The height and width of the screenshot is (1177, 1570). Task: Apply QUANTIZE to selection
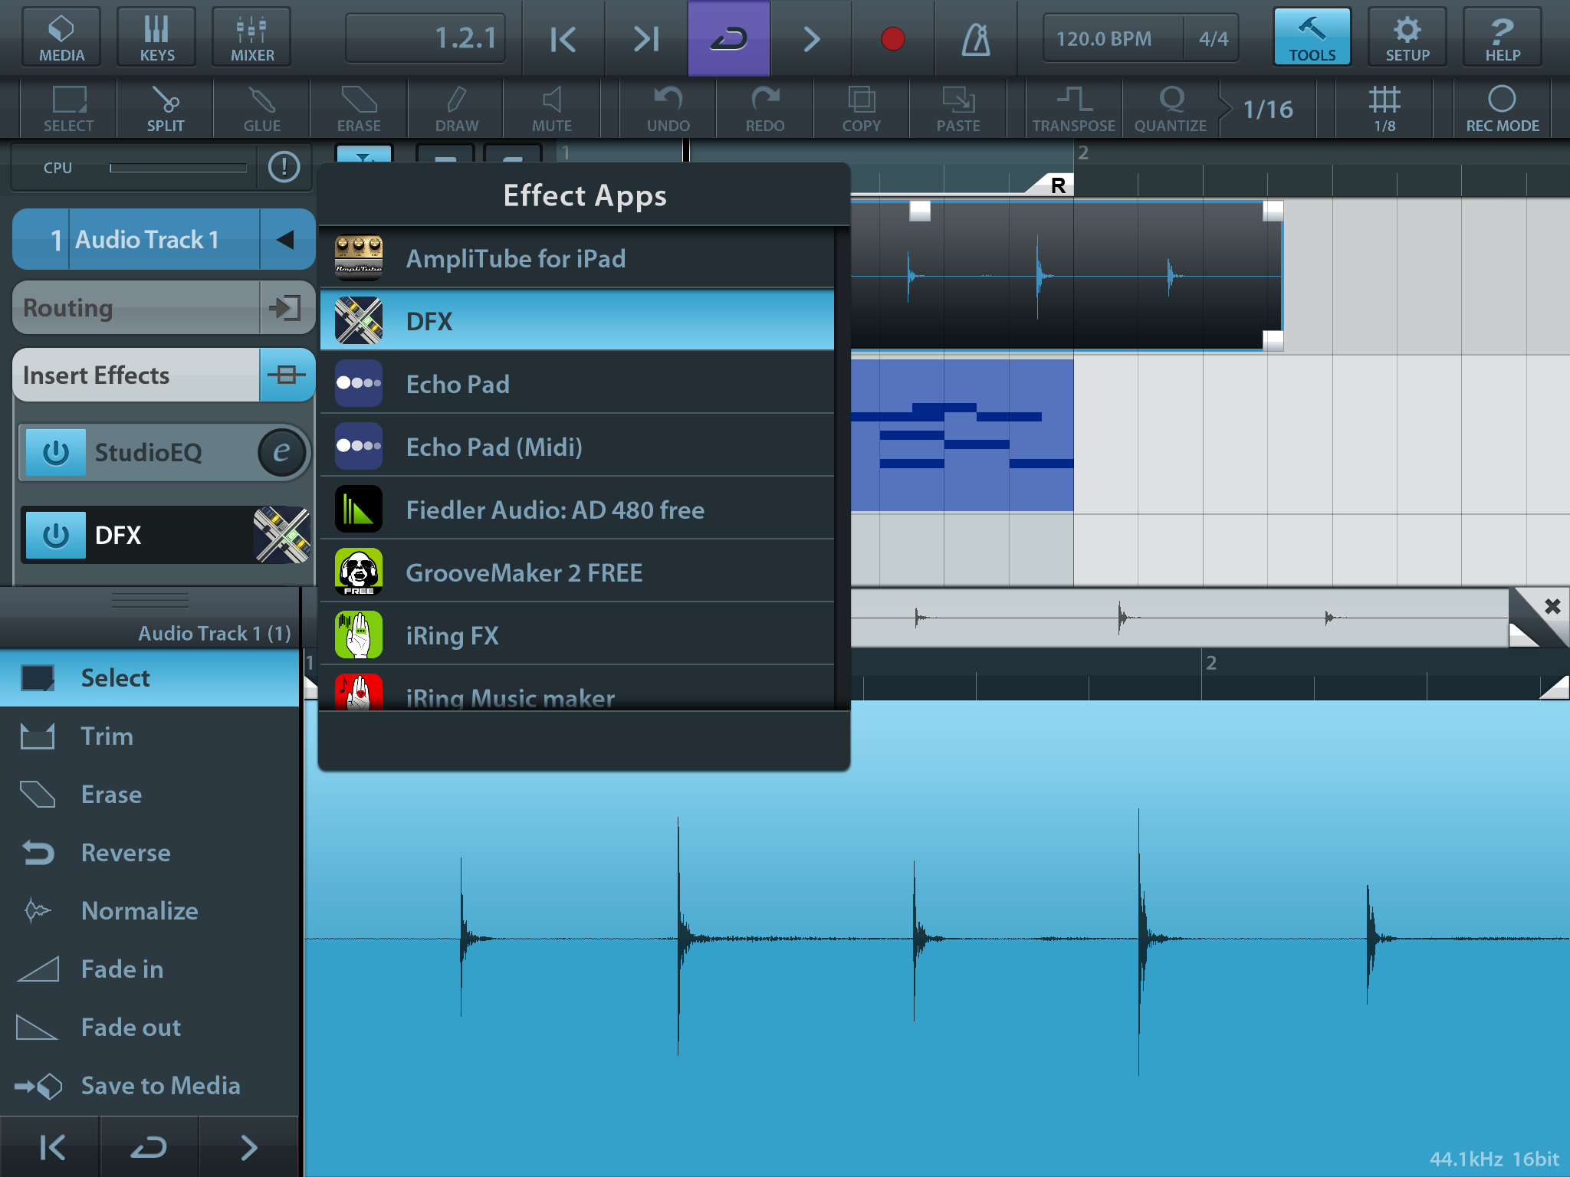(1171, 109)
